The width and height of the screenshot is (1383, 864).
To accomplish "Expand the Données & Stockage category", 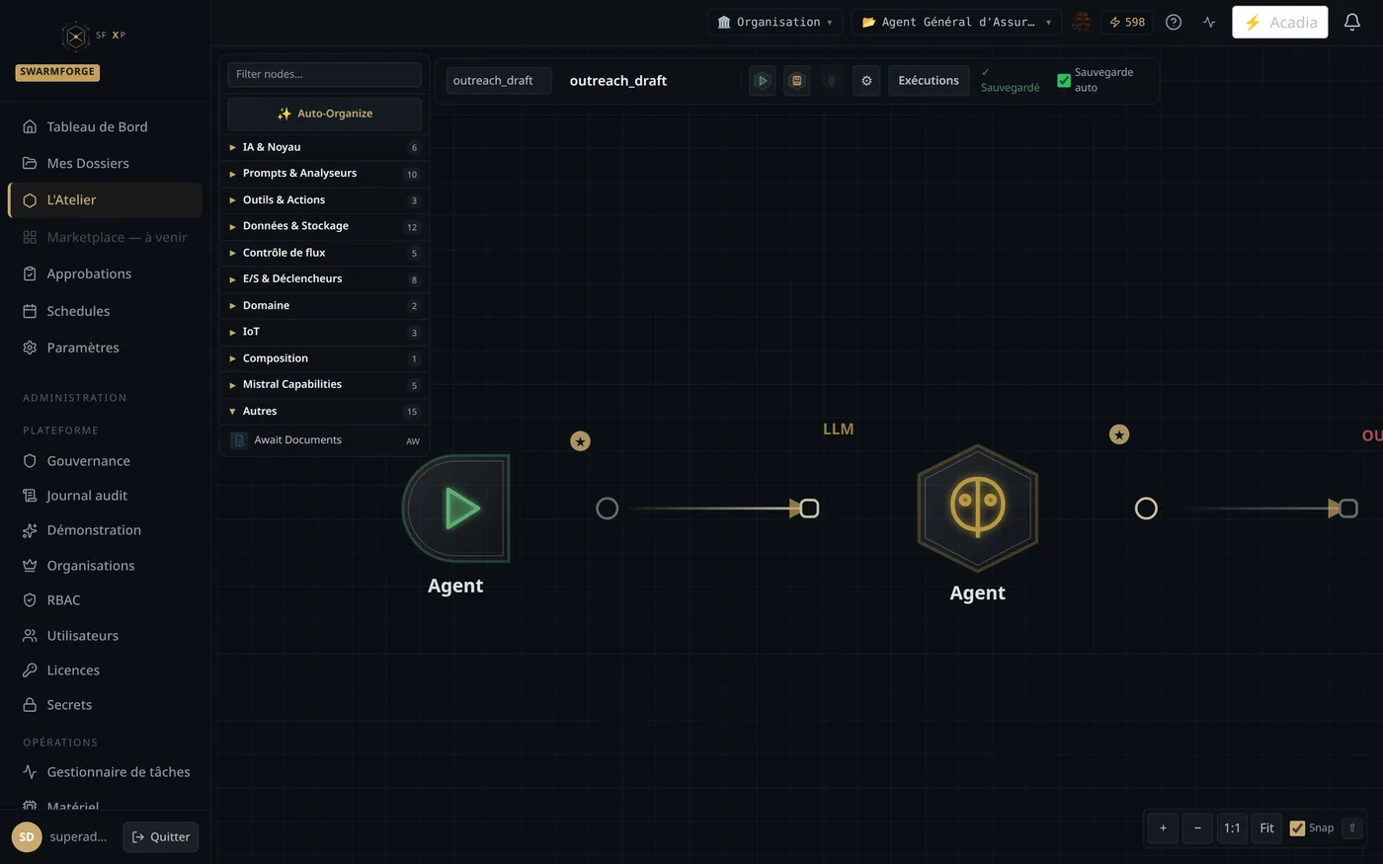I will click(x=324, y=226).
